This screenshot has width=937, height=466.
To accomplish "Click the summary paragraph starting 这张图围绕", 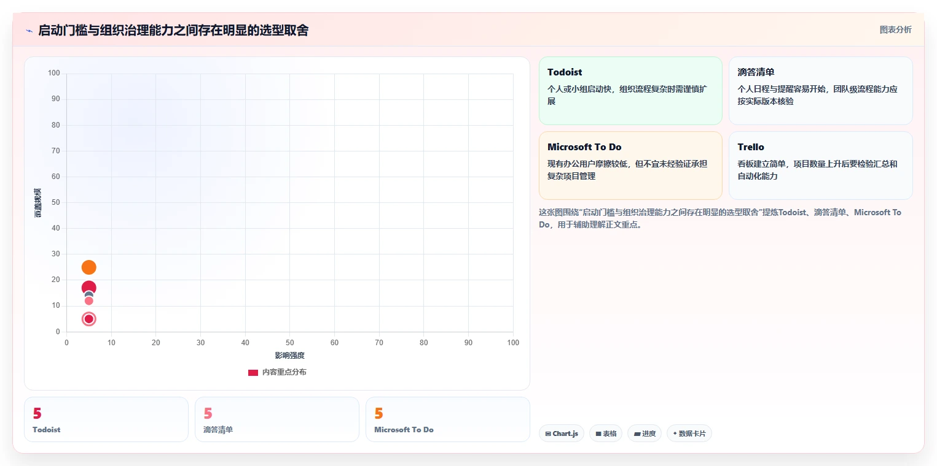I will click(x=719, y=218).
